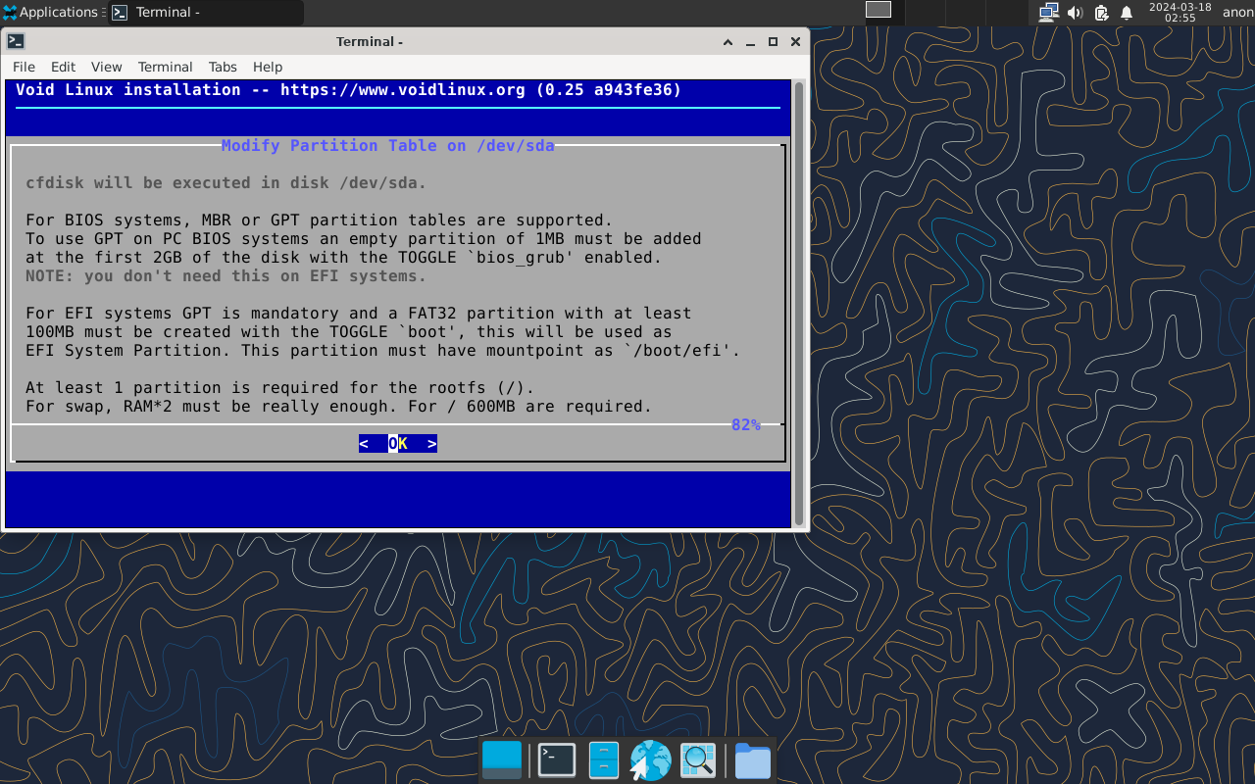Viewport: 1255px width, 784px height.
Task: Open the File menu
Action: [x=24, y=67]
